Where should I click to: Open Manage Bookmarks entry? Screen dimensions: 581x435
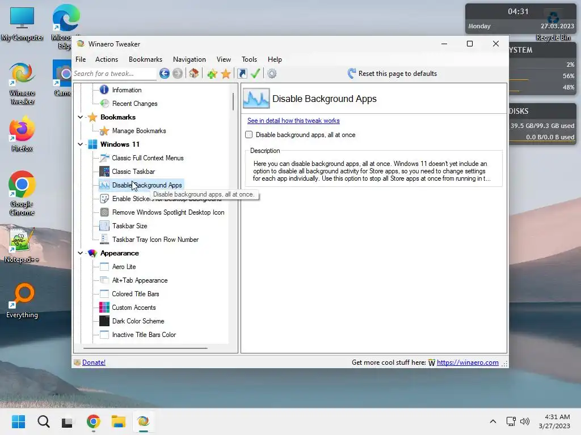pyautogui.click(x=139, y=131)
